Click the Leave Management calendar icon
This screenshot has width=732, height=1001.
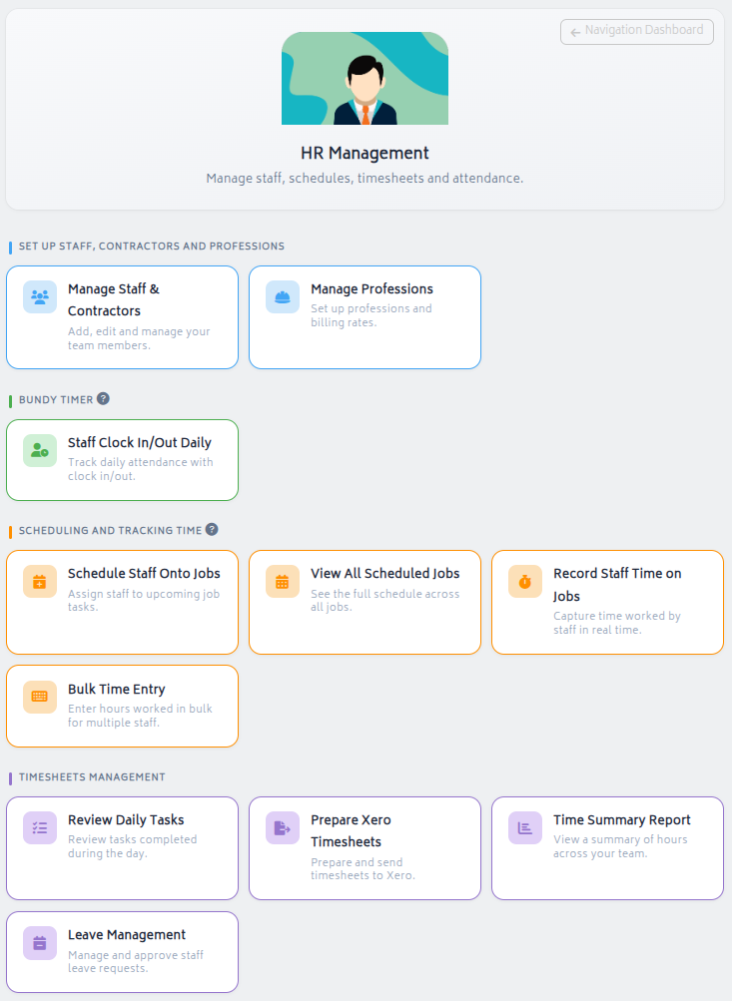pyautogui.click(x=40, y=943)
